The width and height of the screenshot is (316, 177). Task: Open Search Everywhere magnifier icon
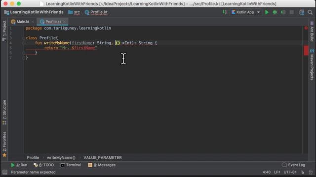[310, 12]
